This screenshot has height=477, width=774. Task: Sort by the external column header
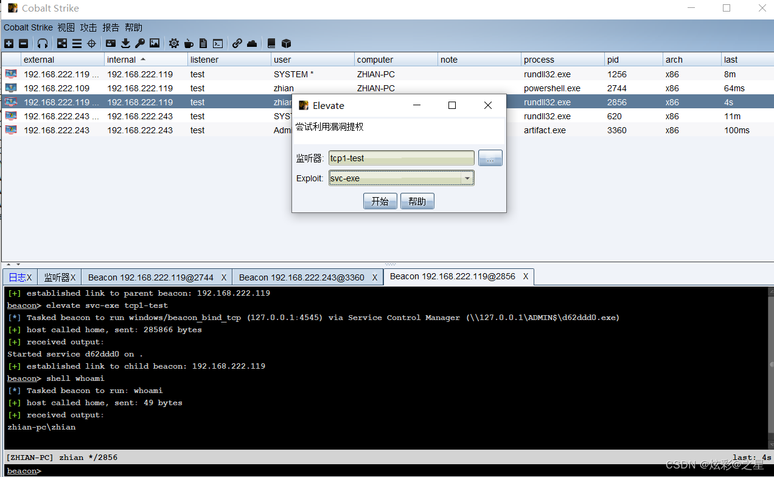tap(63, 60)
